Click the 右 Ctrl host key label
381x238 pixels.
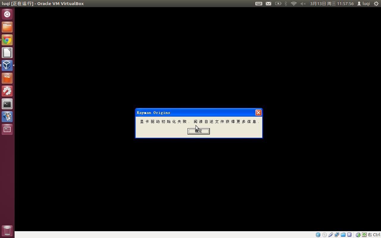(x=374, y=235)
